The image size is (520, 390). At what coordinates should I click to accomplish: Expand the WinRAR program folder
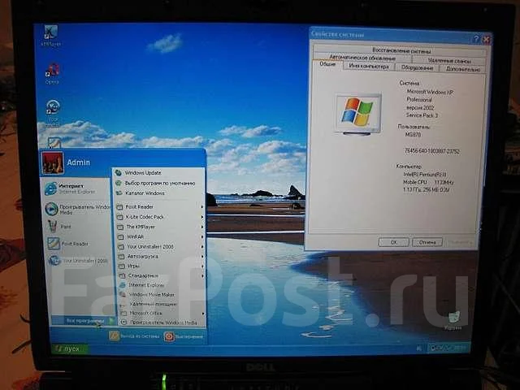click(161, 236)
